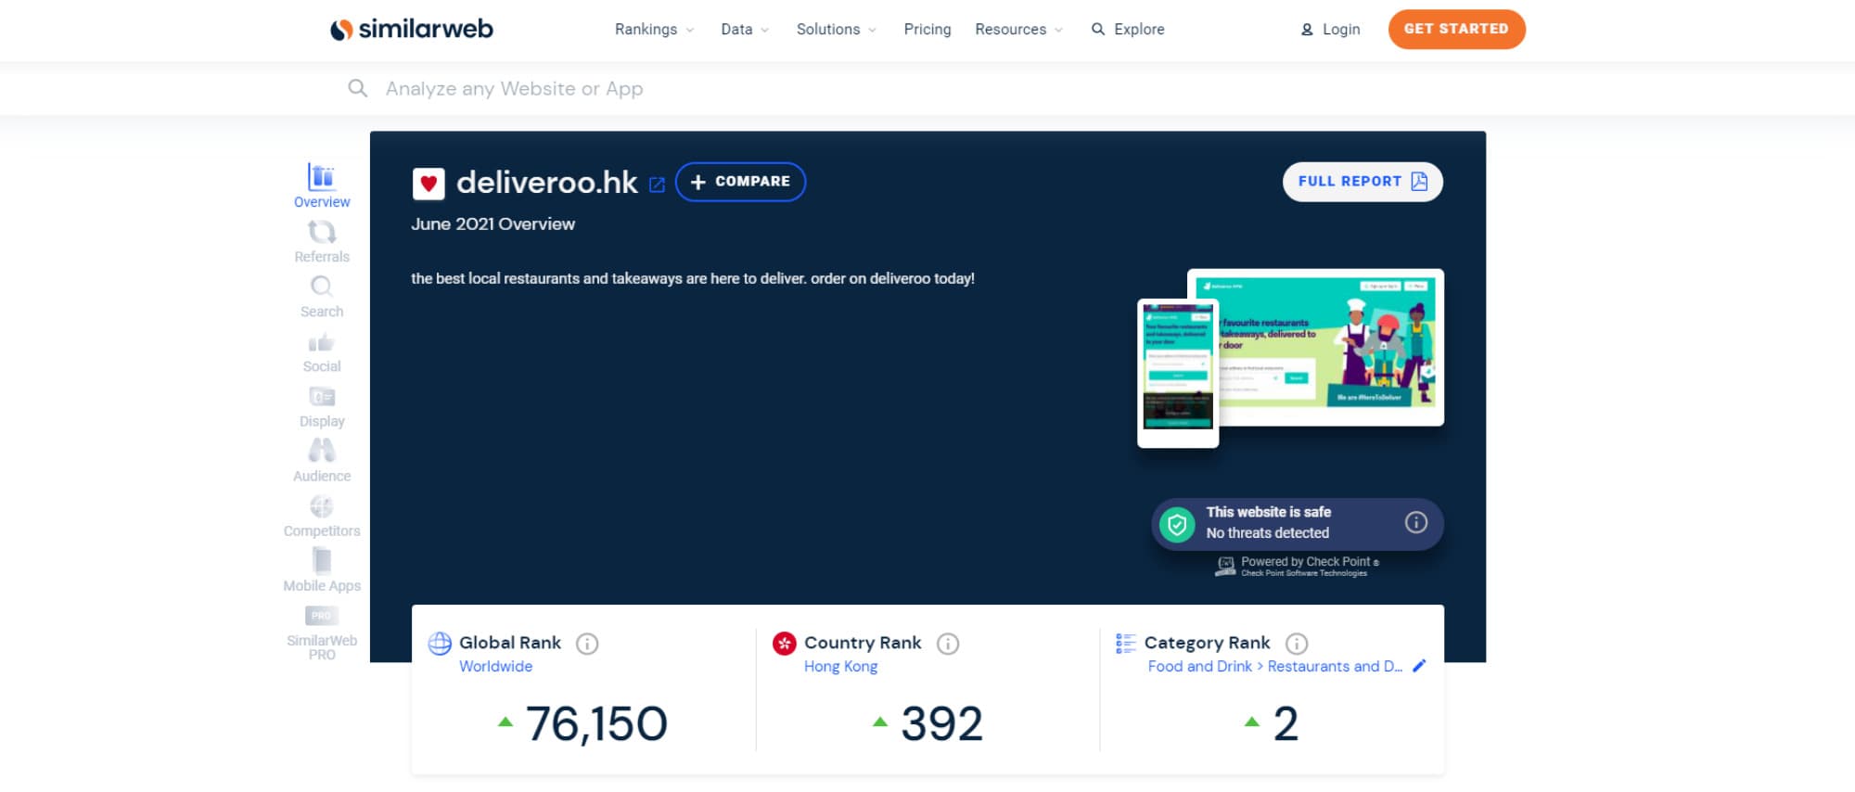Viewport: 1855px width, 792px height.
Task: Click Hong Kong link under Country Rank
Action: point(840,666)
